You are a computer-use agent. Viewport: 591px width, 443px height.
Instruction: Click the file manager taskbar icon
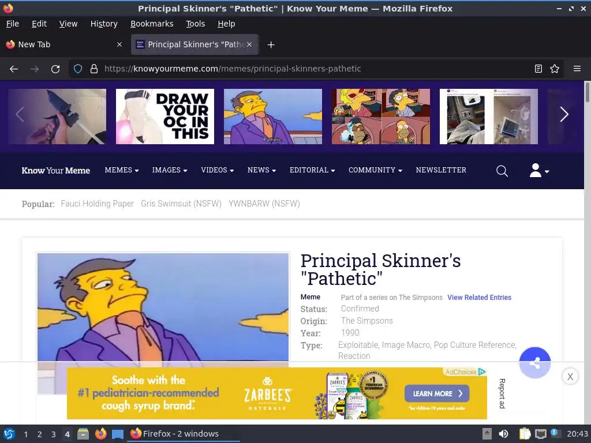tap(83, 434)
